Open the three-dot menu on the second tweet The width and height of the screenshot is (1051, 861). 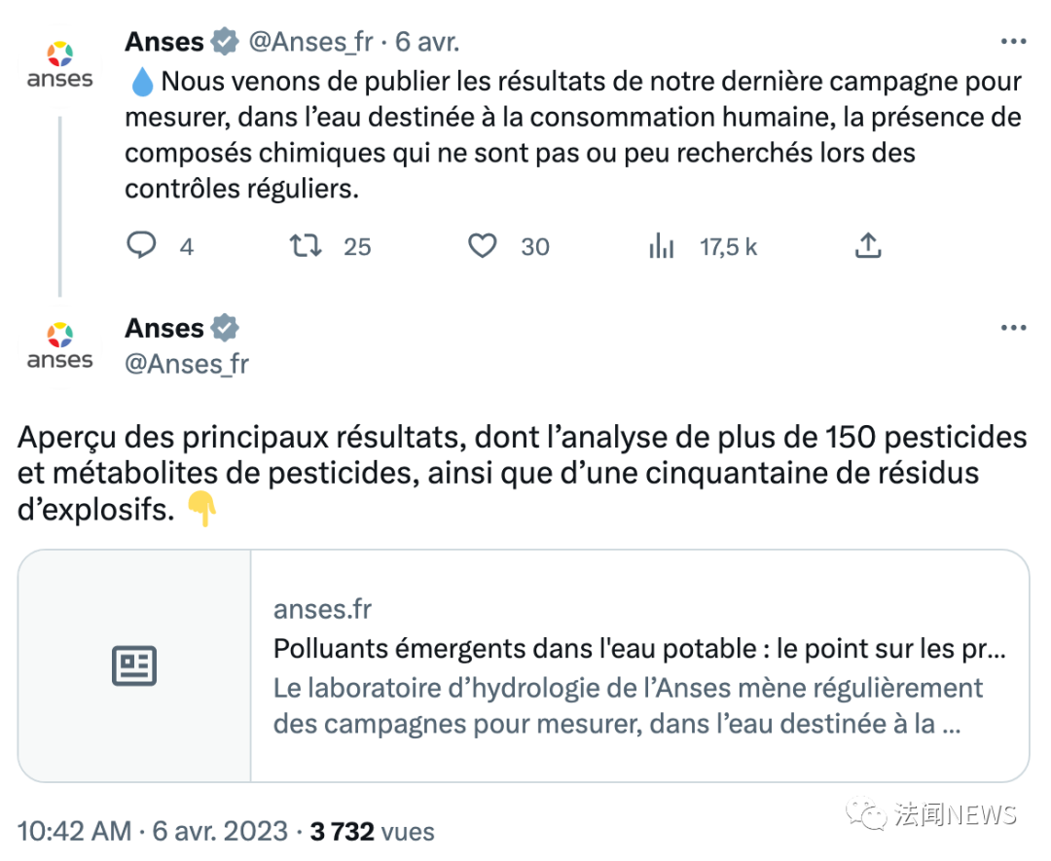tap(1014, 329)
